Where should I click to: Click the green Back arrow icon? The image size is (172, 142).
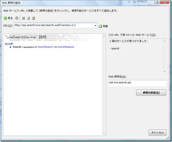point(5,18)
